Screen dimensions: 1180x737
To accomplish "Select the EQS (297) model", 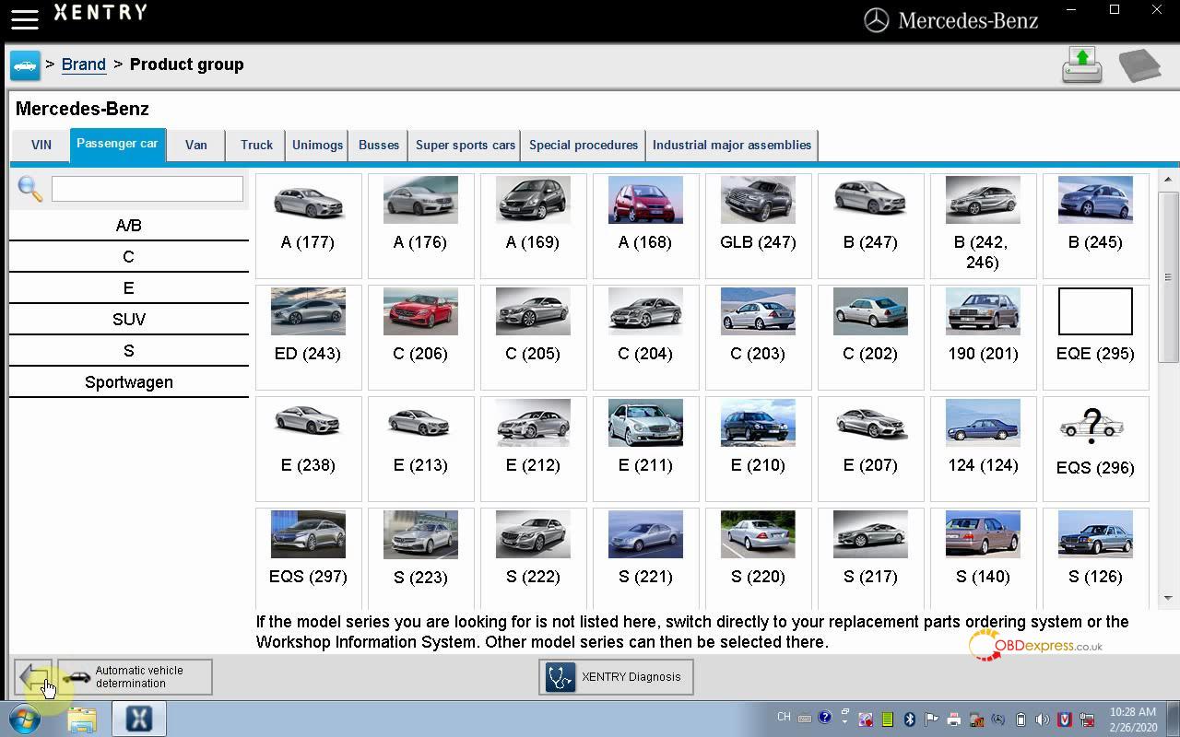I will [308, 557].
